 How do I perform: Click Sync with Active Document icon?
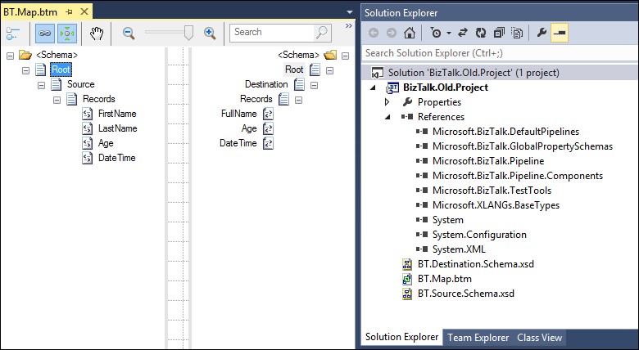[463, 33]
